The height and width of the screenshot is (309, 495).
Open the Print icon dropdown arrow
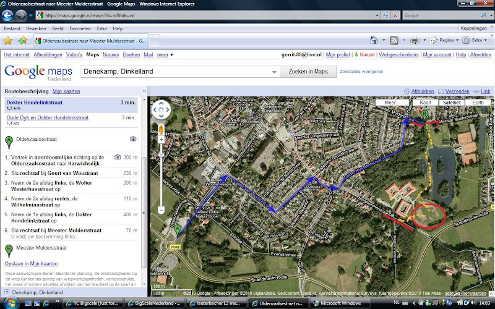pos(424,40)
